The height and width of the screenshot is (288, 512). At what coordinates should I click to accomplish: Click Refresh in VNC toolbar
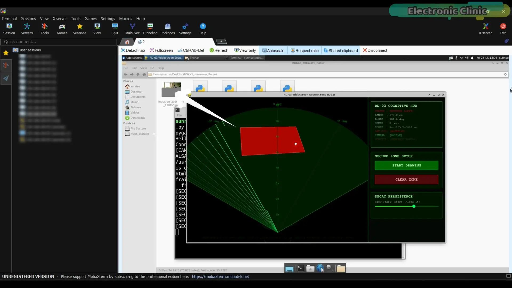pyautogui.click(x=219, y=50)
